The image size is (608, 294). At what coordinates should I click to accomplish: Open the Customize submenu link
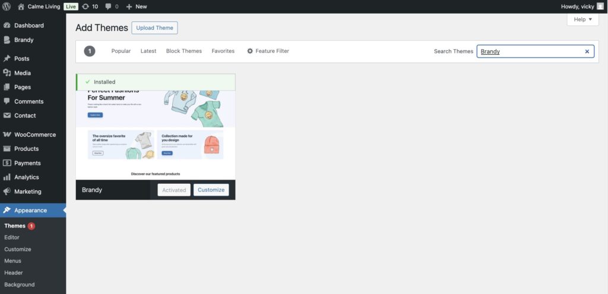(17, 250)
